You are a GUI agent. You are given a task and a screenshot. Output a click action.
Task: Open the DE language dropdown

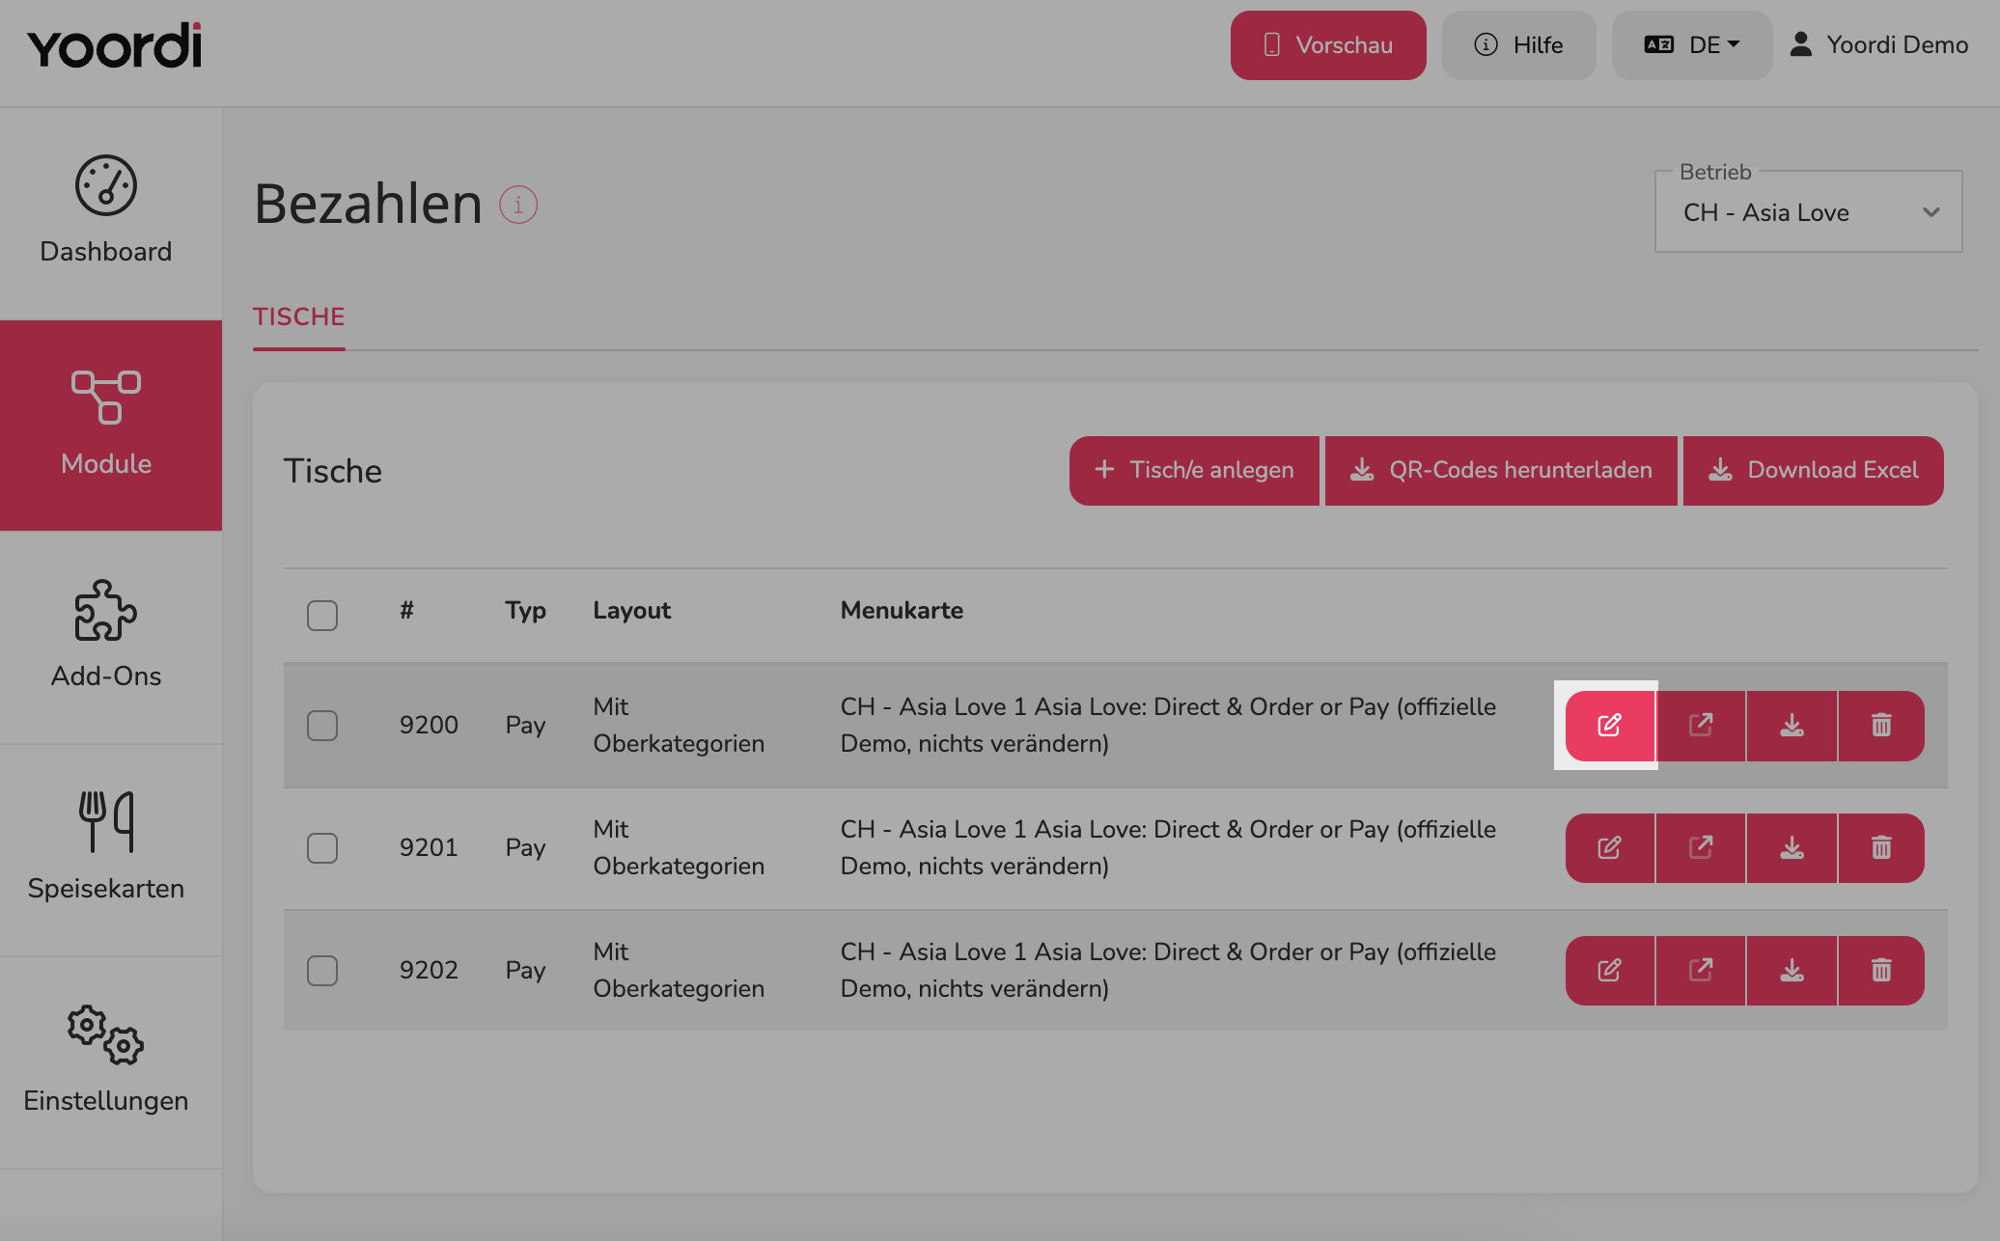click(x=1692, y=45)
